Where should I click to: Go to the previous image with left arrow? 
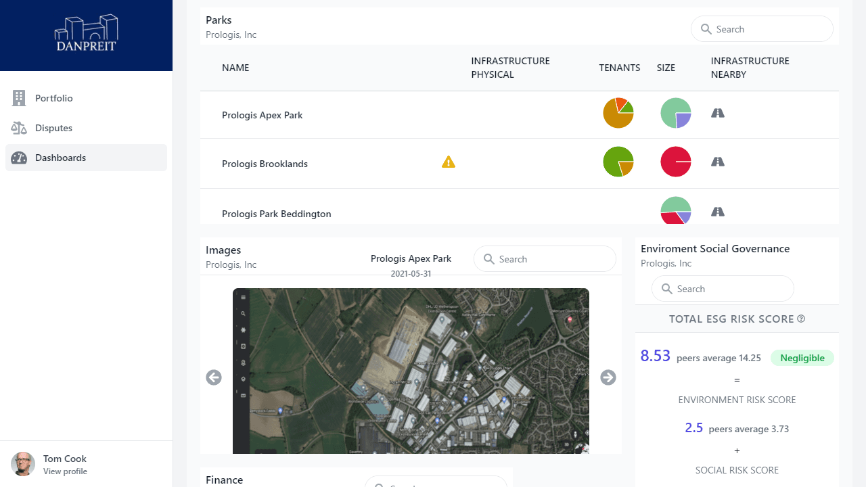coord(214,377)
